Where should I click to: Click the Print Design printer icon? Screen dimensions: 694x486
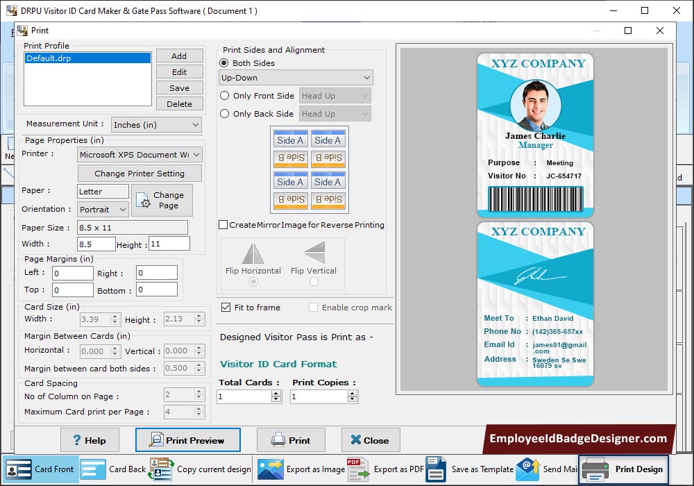tap(595, 469)
